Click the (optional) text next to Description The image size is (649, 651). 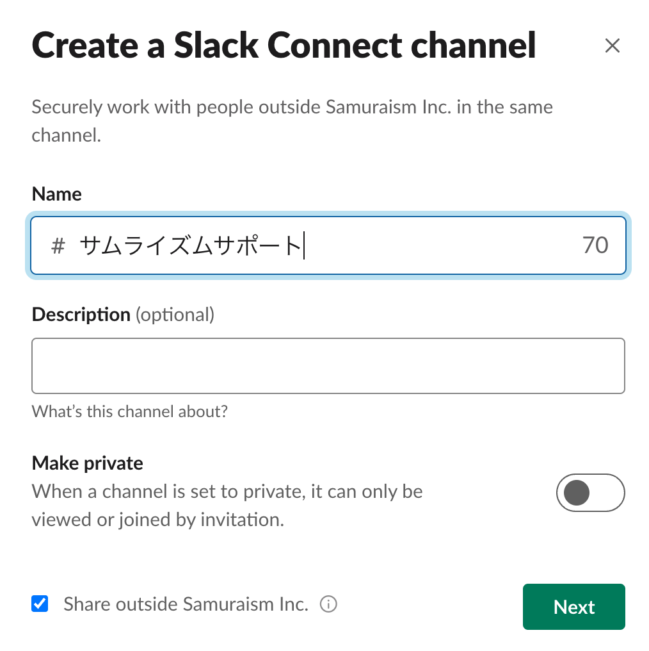175,315
